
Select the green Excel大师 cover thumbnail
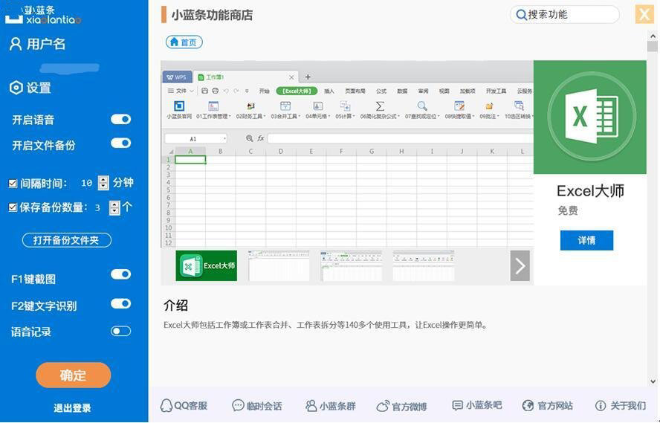click(207, 265)
